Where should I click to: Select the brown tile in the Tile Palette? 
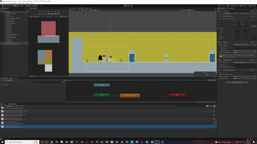[x=41, y=61]
